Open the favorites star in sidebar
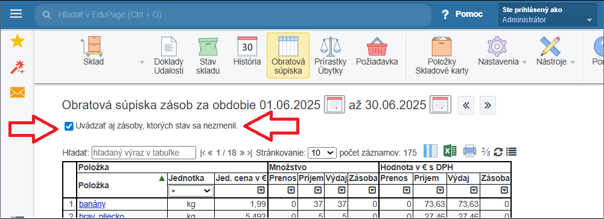 (x=17, y=41)
